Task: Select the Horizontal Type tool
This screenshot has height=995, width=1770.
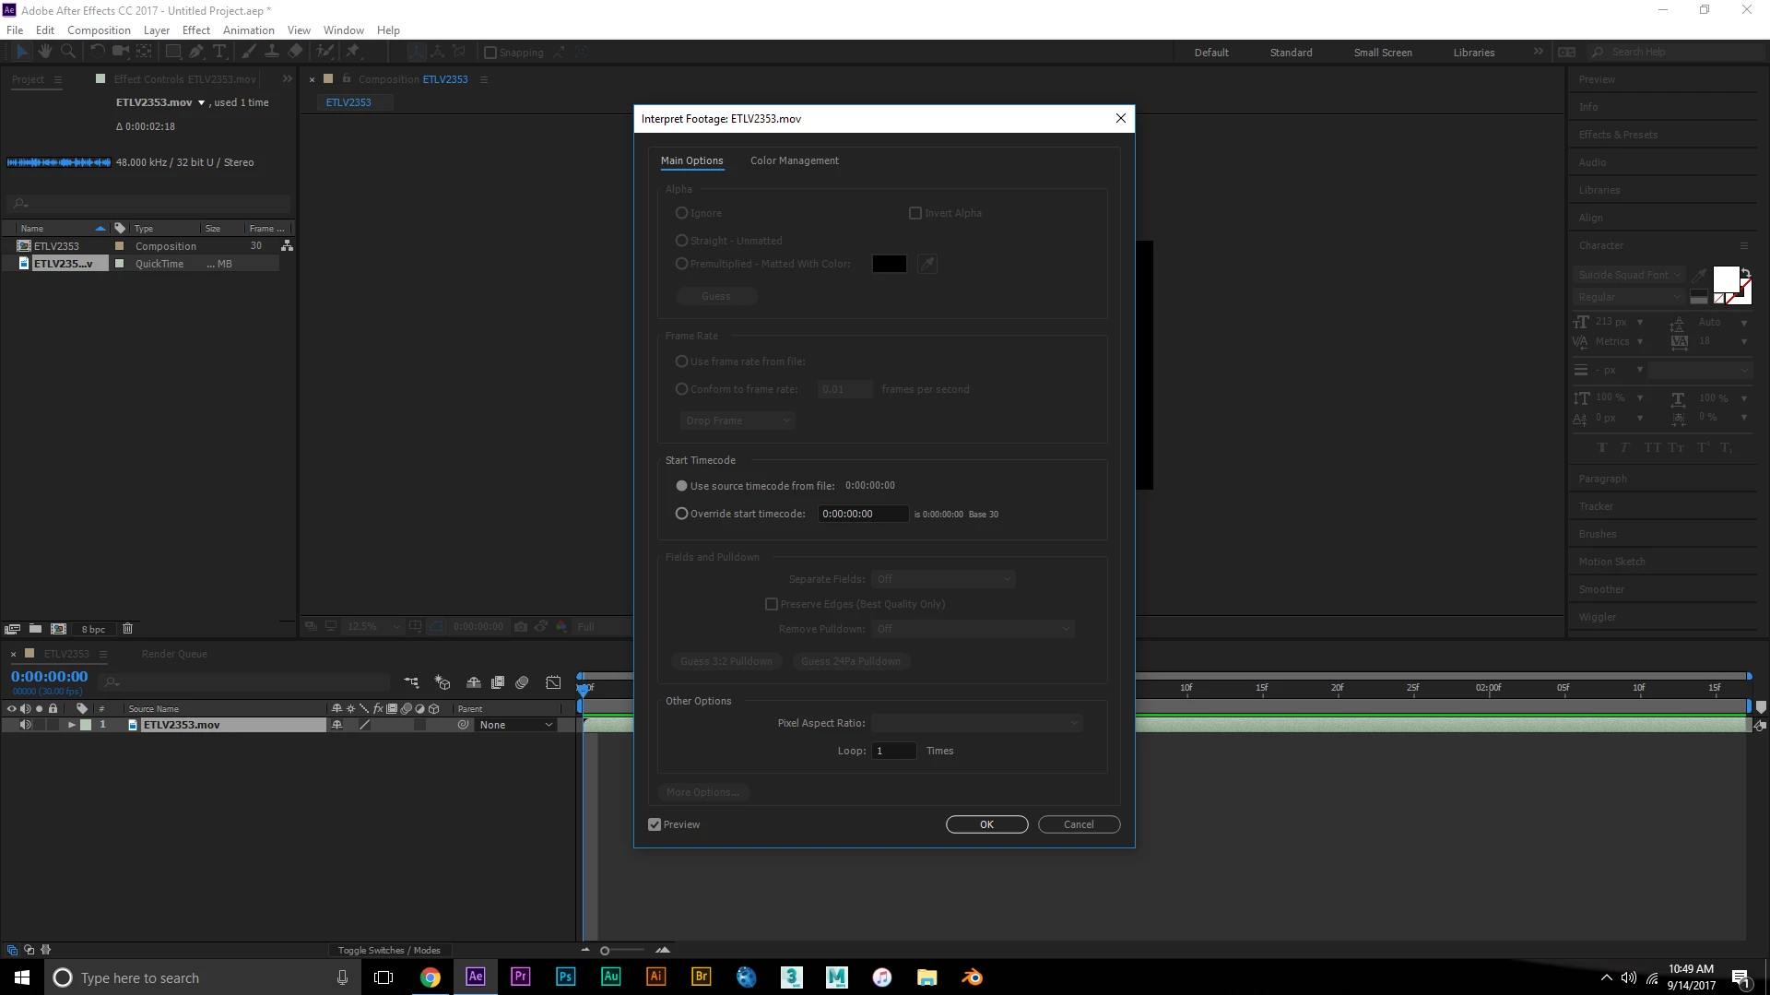Action: pos(219,52)
